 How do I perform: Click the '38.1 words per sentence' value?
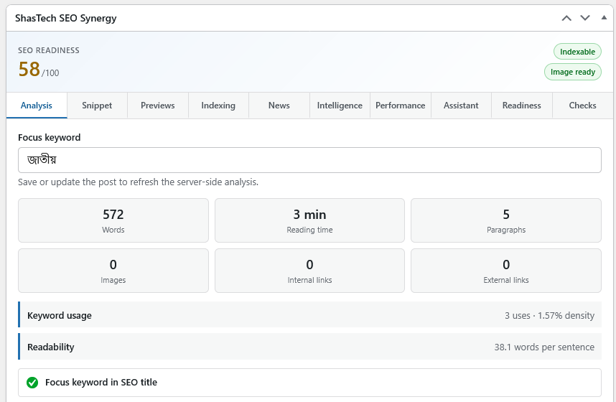544,347
